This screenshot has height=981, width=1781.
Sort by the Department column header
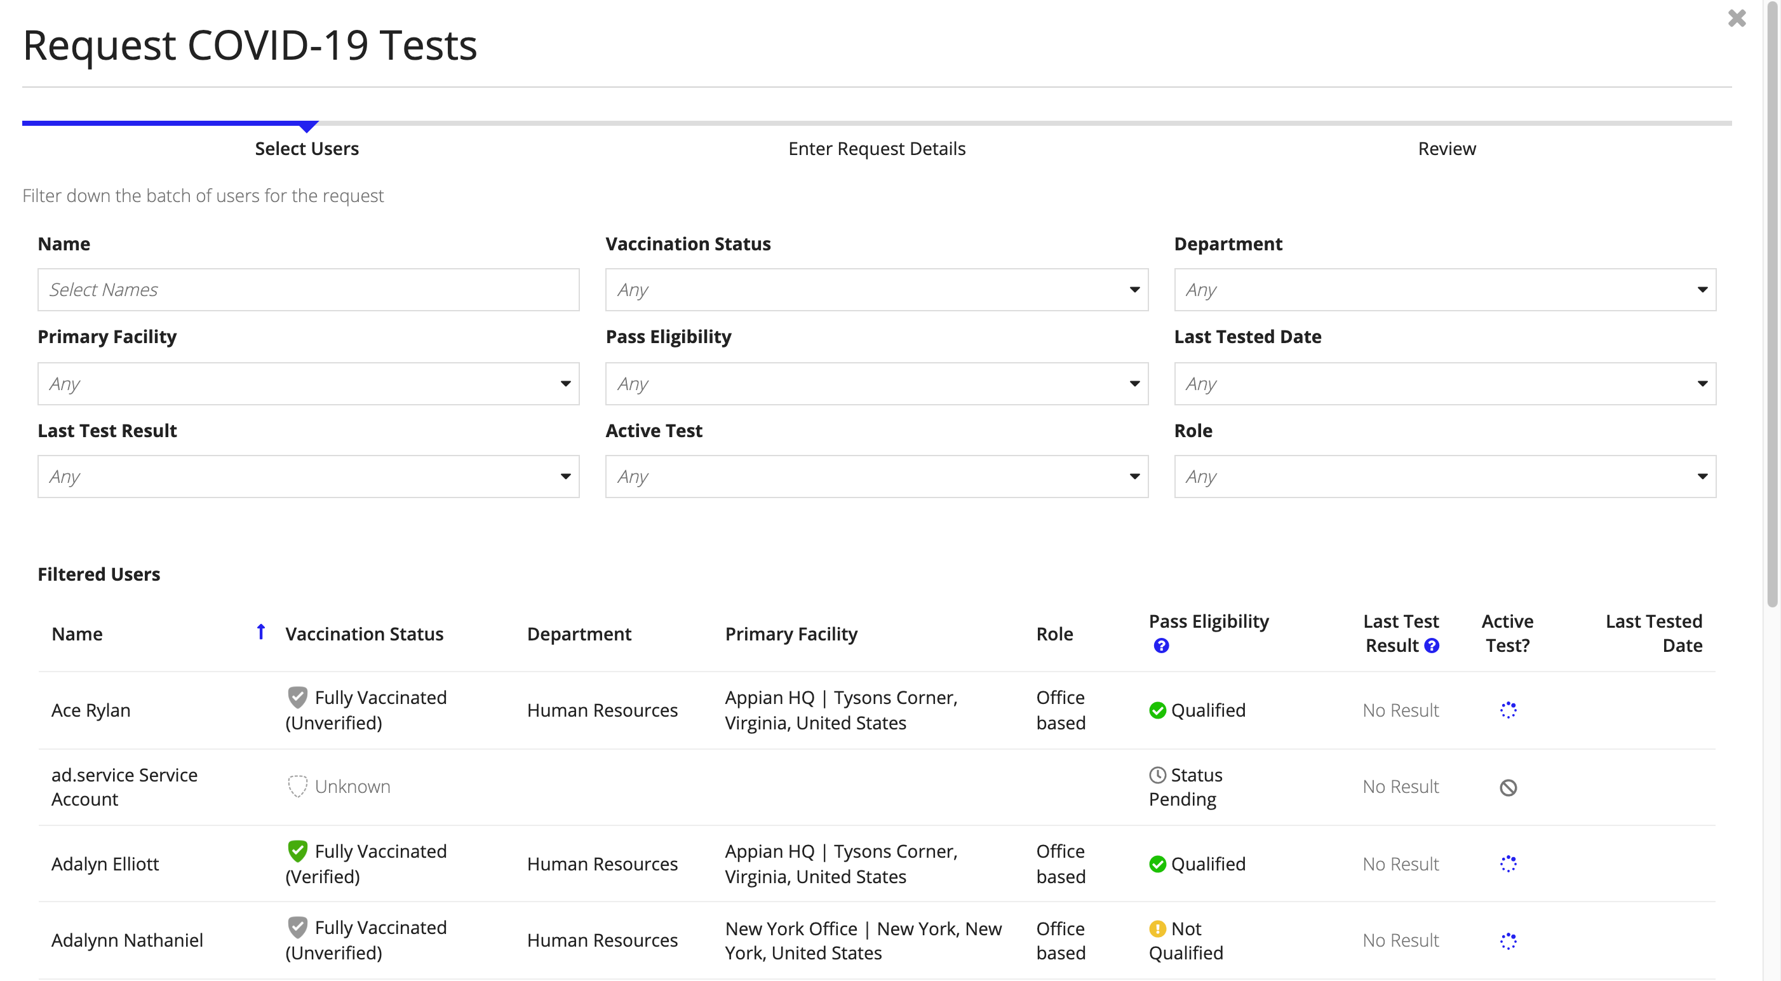click(579, 633)
